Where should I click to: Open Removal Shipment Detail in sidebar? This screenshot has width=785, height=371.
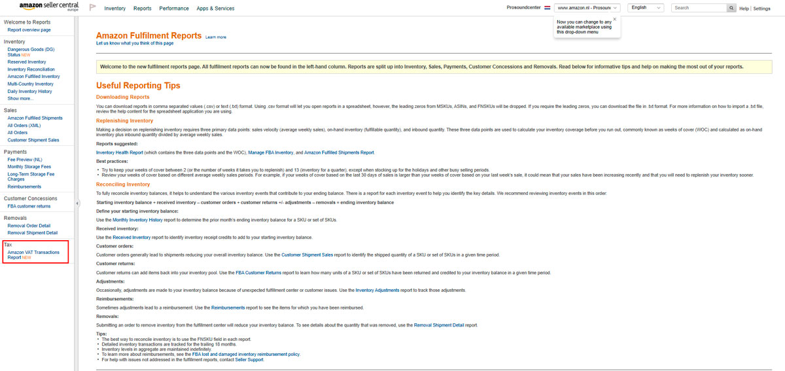33,233
